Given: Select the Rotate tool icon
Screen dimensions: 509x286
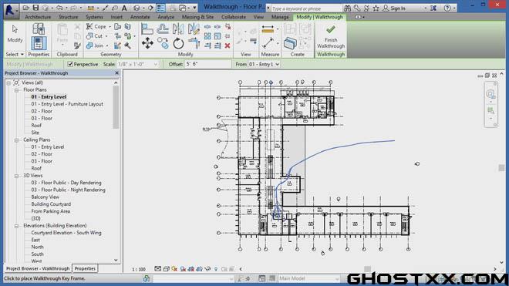Looking at the screenshot, I should pos(178,43).
